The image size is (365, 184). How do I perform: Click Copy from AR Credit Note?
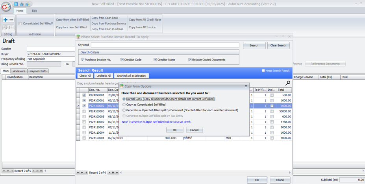(145, 20)
